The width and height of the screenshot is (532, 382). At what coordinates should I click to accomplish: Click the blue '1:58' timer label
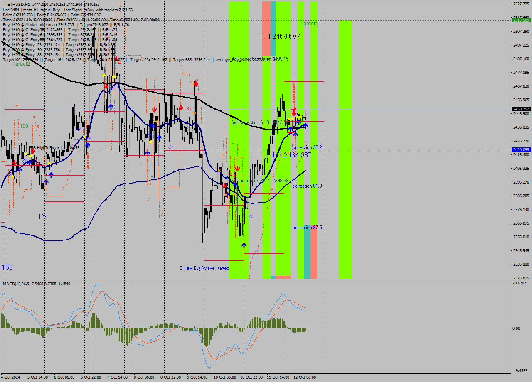point(7,267)
